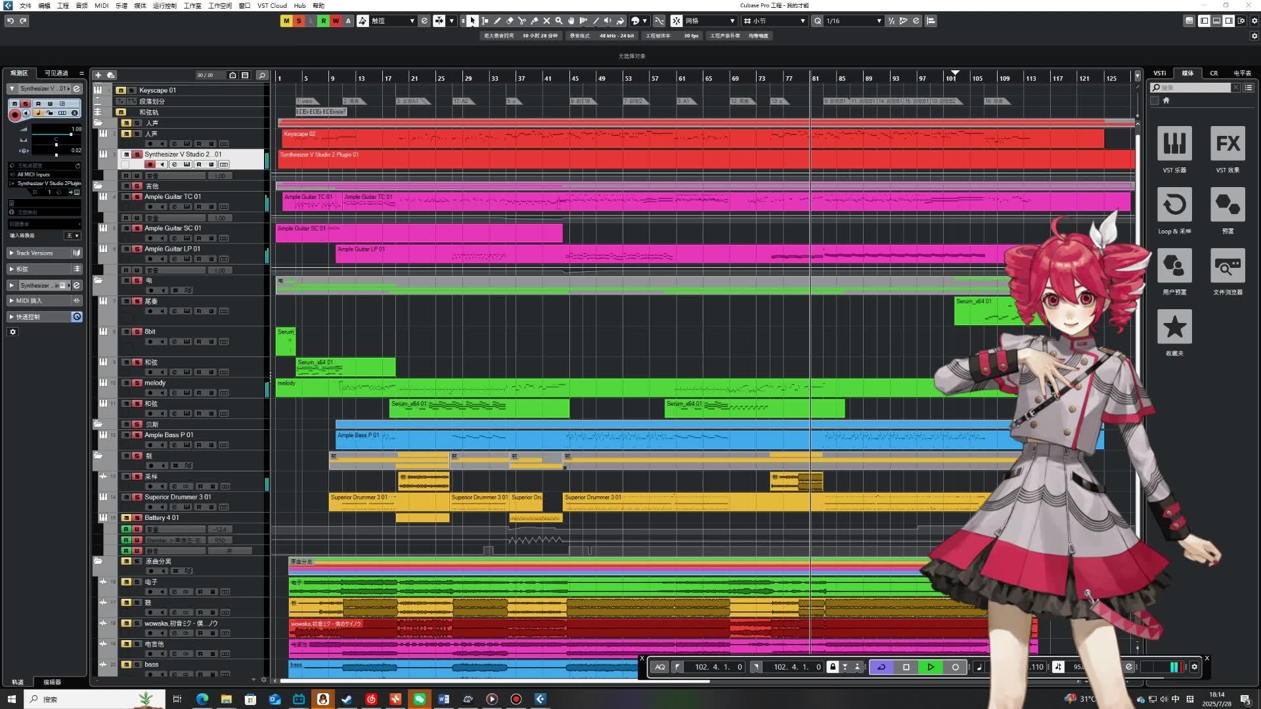
Task: Solo the Synthesizer V Studio track
Action: 137,155
